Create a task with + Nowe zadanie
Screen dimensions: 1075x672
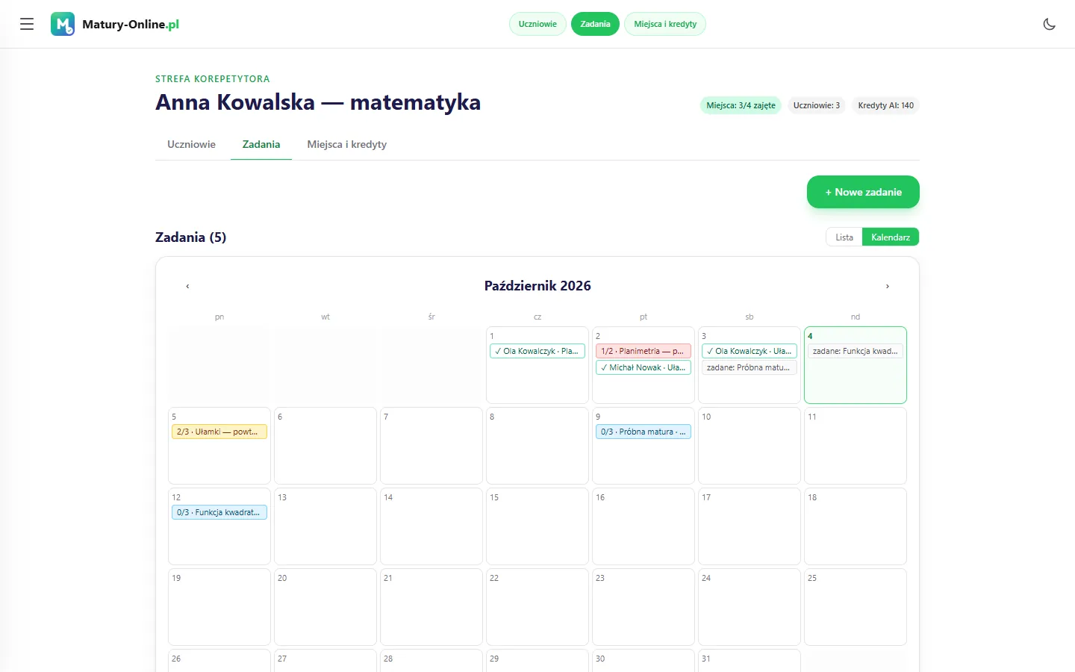click(863, 192)
